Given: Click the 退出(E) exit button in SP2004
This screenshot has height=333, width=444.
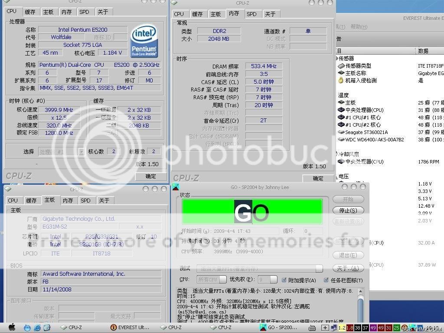Looking at the screenshot, I should [348, 255].
